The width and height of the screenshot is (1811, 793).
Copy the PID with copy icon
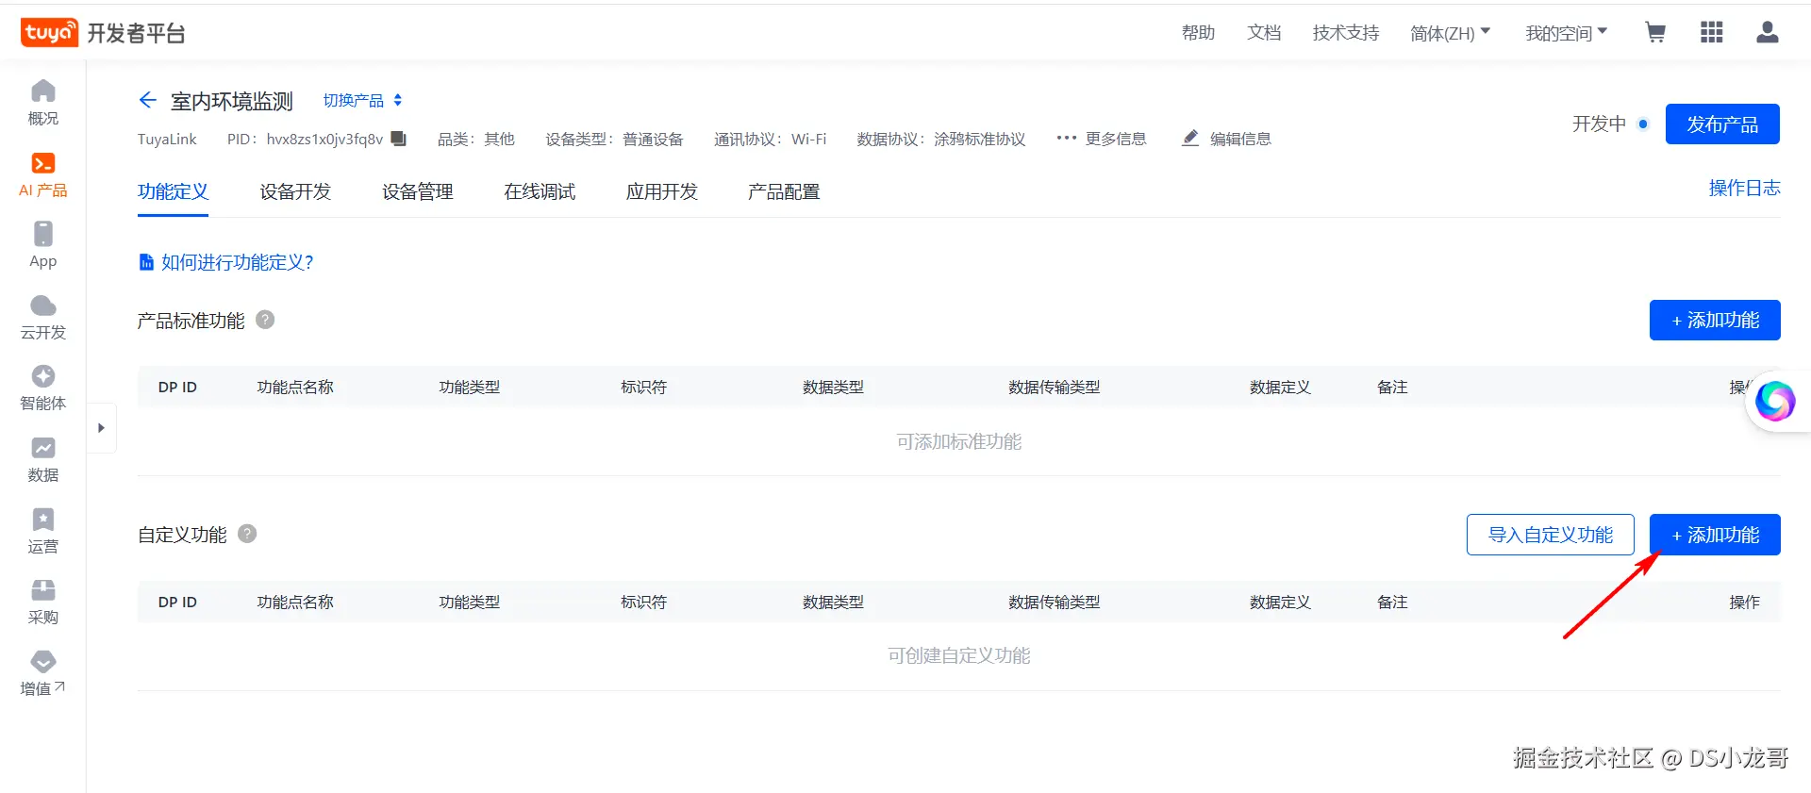[399, 139]
